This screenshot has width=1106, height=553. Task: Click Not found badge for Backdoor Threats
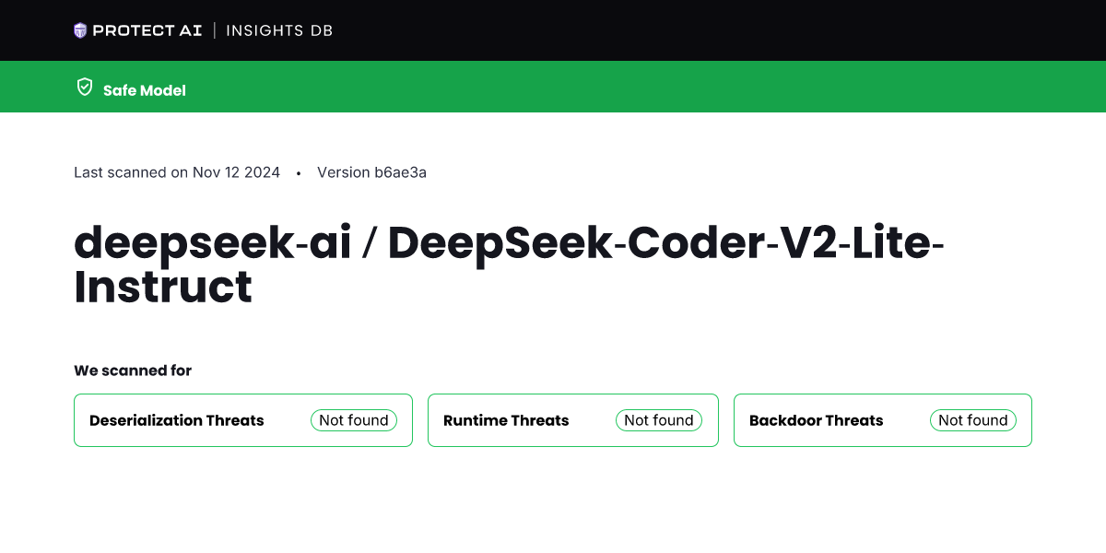coord(973,420)
